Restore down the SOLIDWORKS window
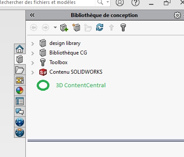The height and width of the screenshot is (157, 184). tap(167, 3)
